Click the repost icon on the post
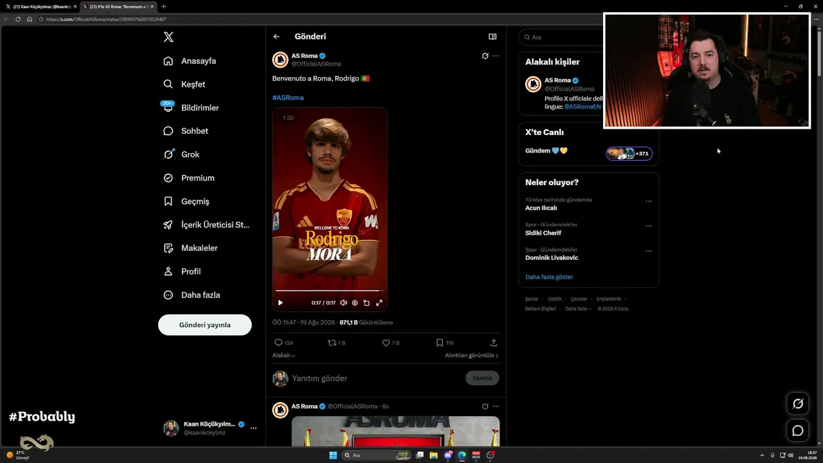The width and height of the screenshot is (823, 463). [332, 343]
